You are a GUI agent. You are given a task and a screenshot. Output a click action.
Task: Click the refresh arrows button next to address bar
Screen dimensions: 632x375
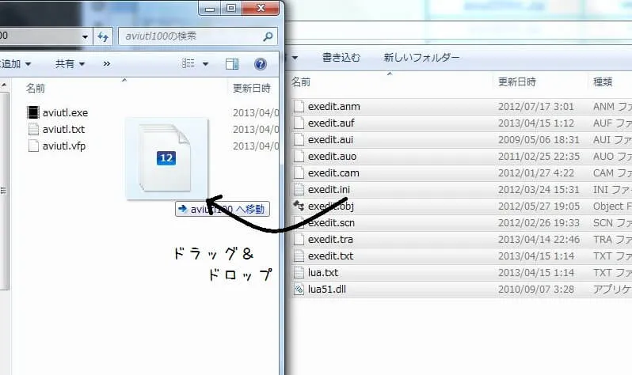pos(103,37)
